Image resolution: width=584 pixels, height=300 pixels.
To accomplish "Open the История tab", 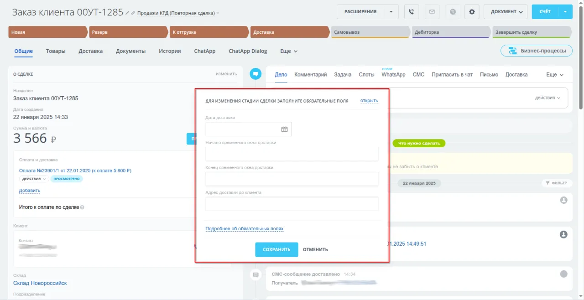I will [x=170, y=51].
